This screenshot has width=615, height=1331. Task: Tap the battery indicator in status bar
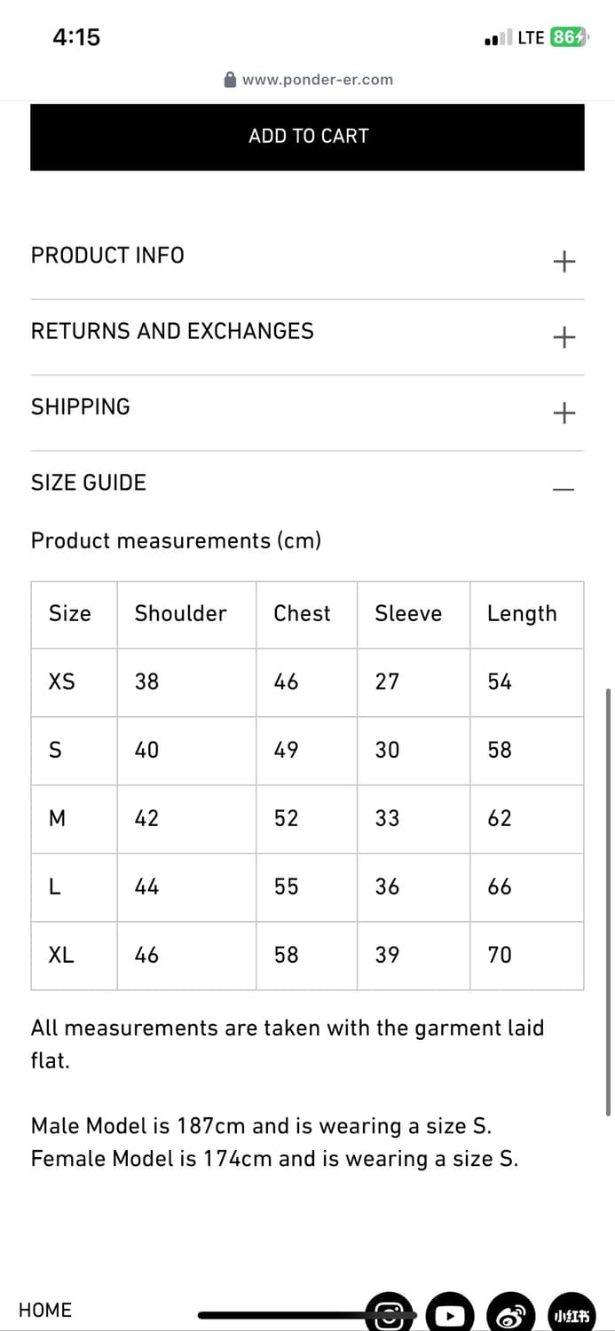[568, 37]
